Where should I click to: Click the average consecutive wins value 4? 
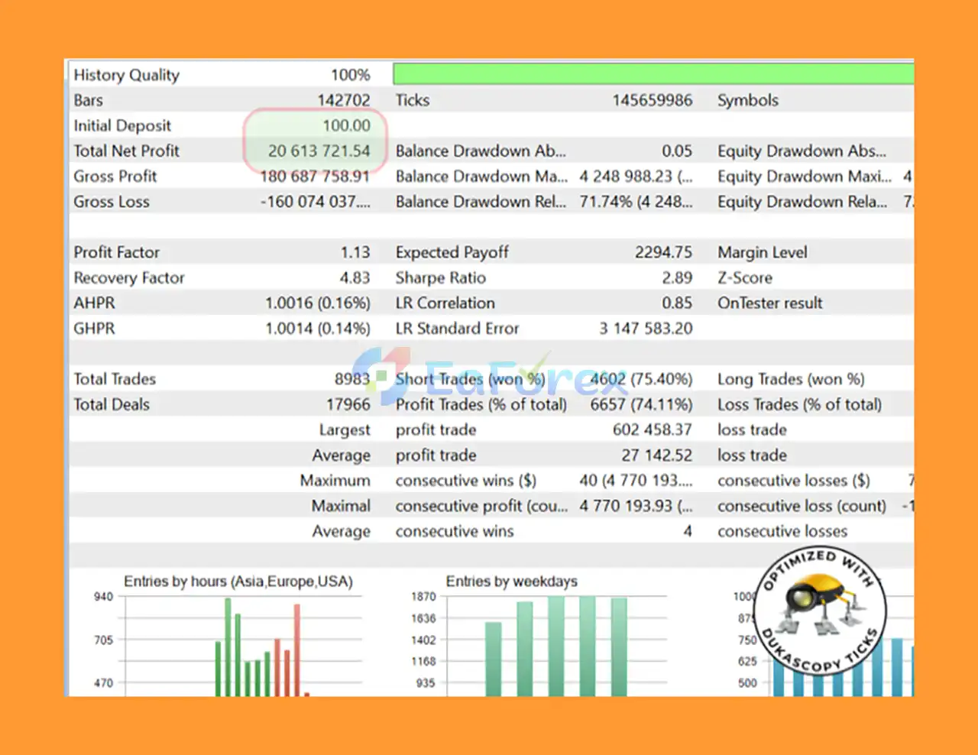click(x=688, y=530)
